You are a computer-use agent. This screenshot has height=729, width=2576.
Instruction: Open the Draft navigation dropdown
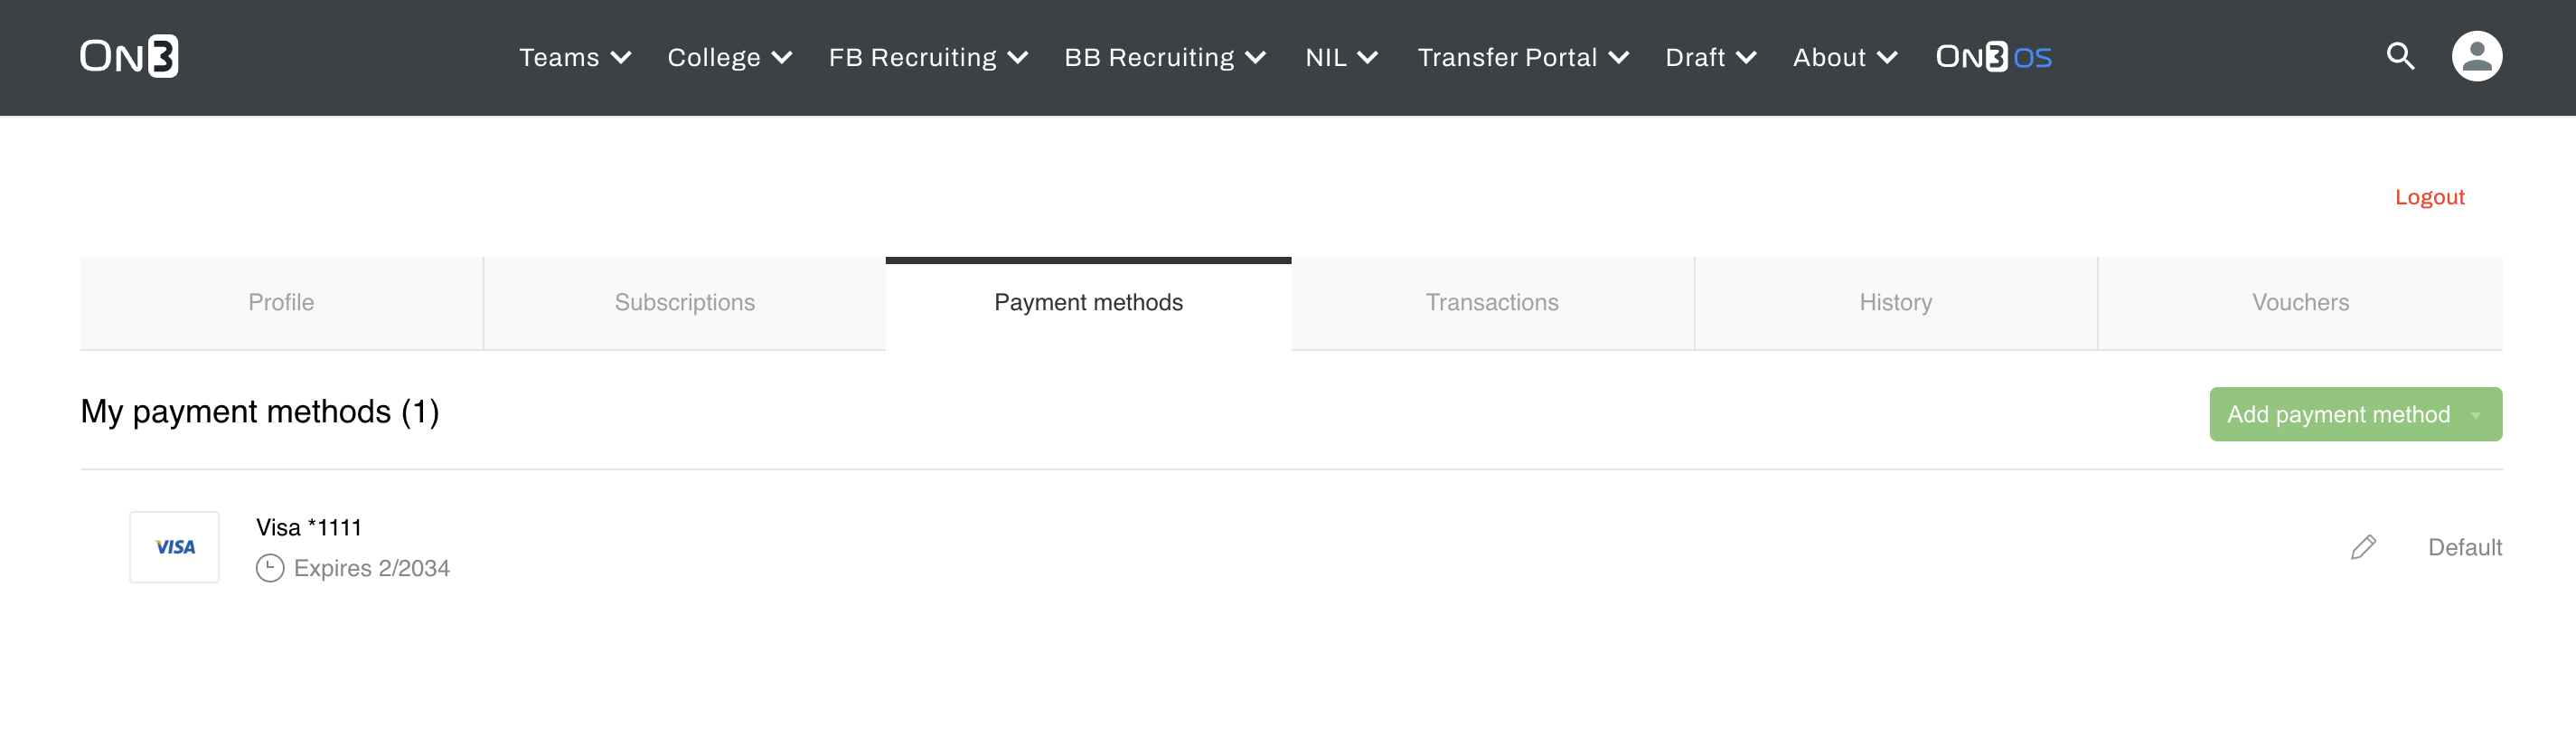tap(1711, 58)
